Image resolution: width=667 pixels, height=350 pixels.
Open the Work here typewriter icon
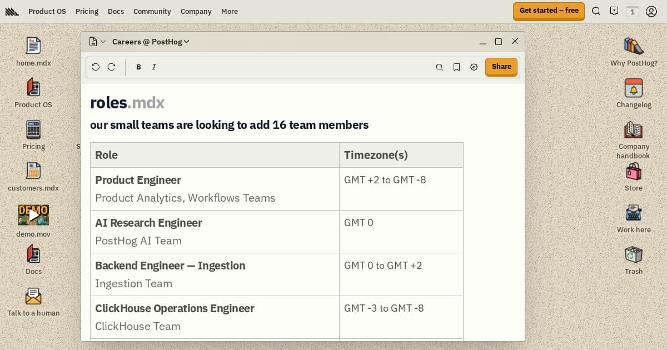click(x=634, y=212)
